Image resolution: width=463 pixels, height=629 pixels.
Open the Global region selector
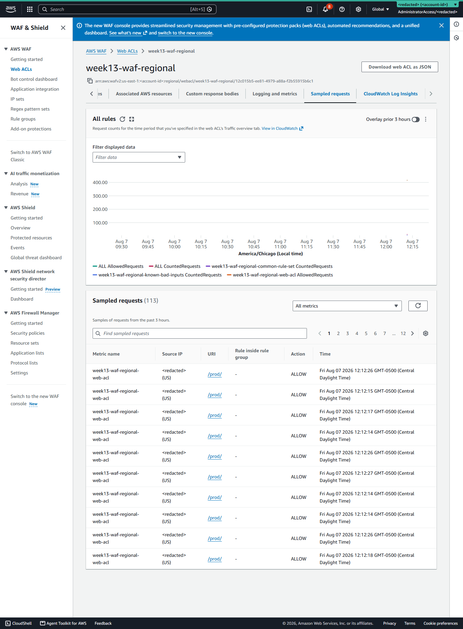(x=380, y=9)
